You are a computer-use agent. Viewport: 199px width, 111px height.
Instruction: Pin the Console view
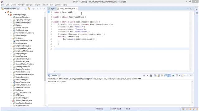click(x=173, y=76)
